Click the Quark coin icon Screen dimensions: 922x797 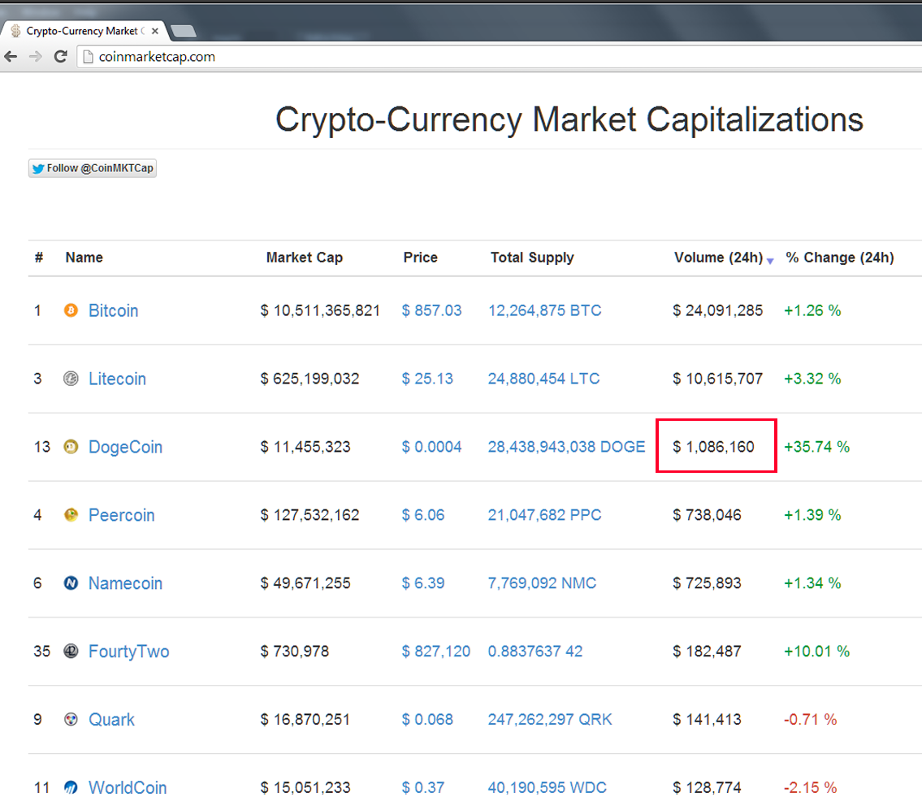point(71,719)
